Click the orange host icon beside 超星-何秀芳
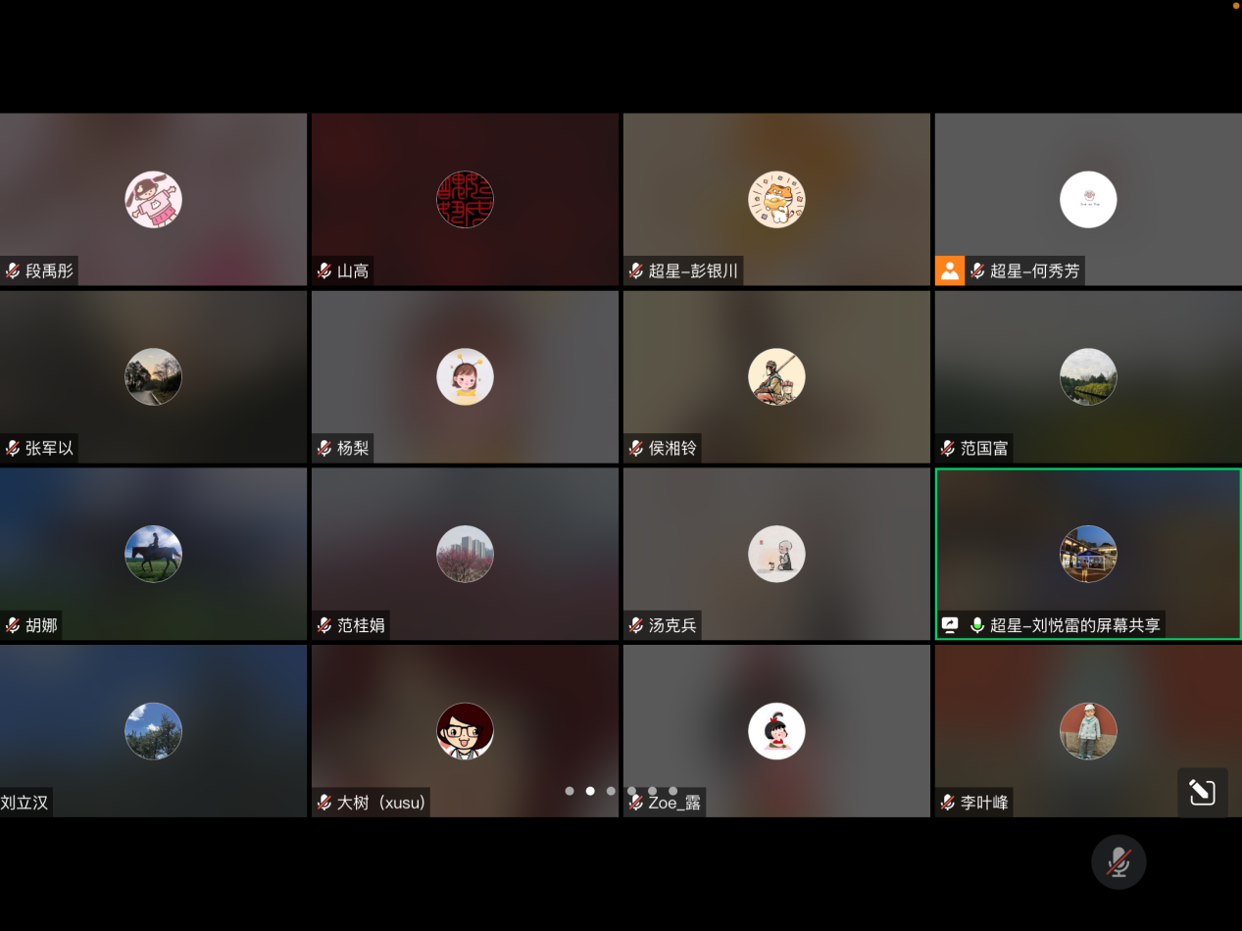The image size is (1242, 931). point(950,271)
